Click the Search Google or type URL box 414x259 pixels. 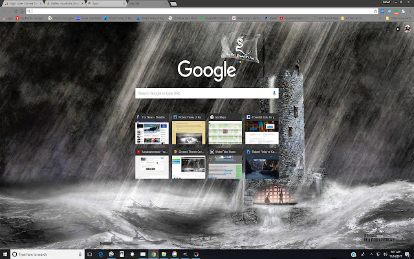[x=207, y=93]
